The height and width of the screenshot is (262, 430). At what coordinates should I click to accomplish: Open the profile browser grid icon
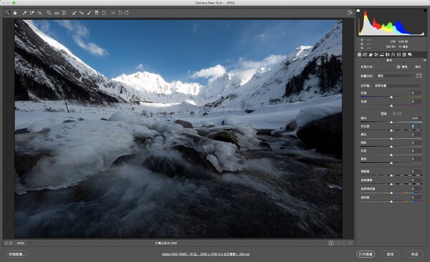[x=419, y=75]
